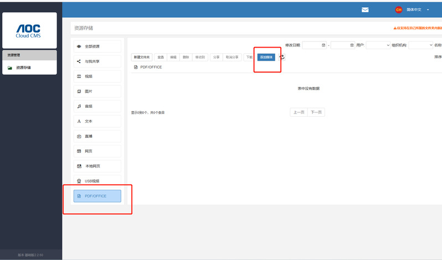Go to 上一页 previous page
The image size is (442, 260).
click(299, 112)
